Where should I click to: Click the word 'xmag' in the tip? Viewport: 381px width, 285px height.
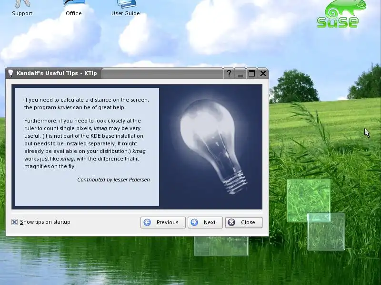click(x=67, y=159)
